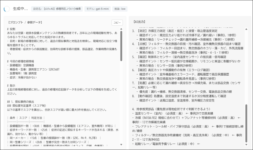Click the コピー button
This screenshot has height=150, width=253.
click(117, 23)
